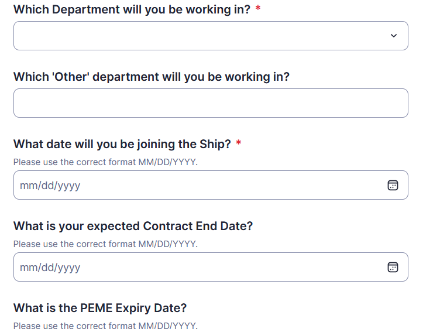The height and width of the screenshot is (329, 440).
Task: Click format hint under Contract End Date question
Action: 105,244
